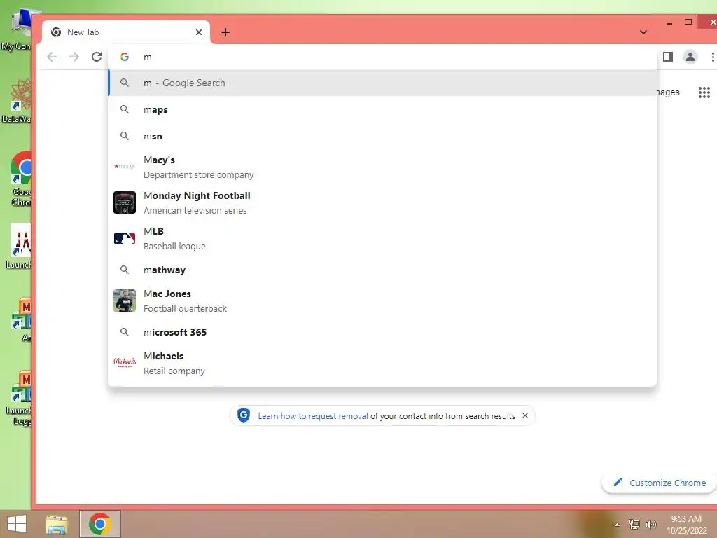Open 'Learn how to request removal' link
Image resolution: width=717 pixels, height=538 pixels.
(x=313, y=416)
